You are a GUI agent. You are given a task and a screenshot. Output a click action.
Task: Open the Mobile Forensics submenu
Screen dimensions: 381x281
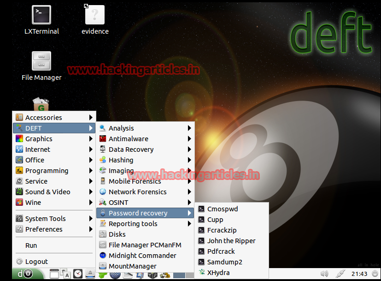[145, 181]
